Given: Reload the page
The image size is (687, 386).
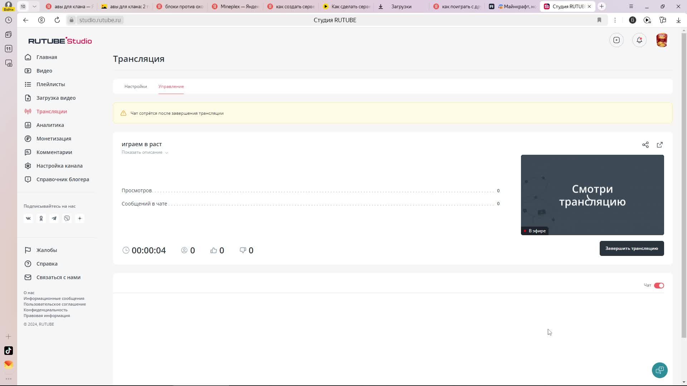Looking at the screenshot, I should point(57,20).
